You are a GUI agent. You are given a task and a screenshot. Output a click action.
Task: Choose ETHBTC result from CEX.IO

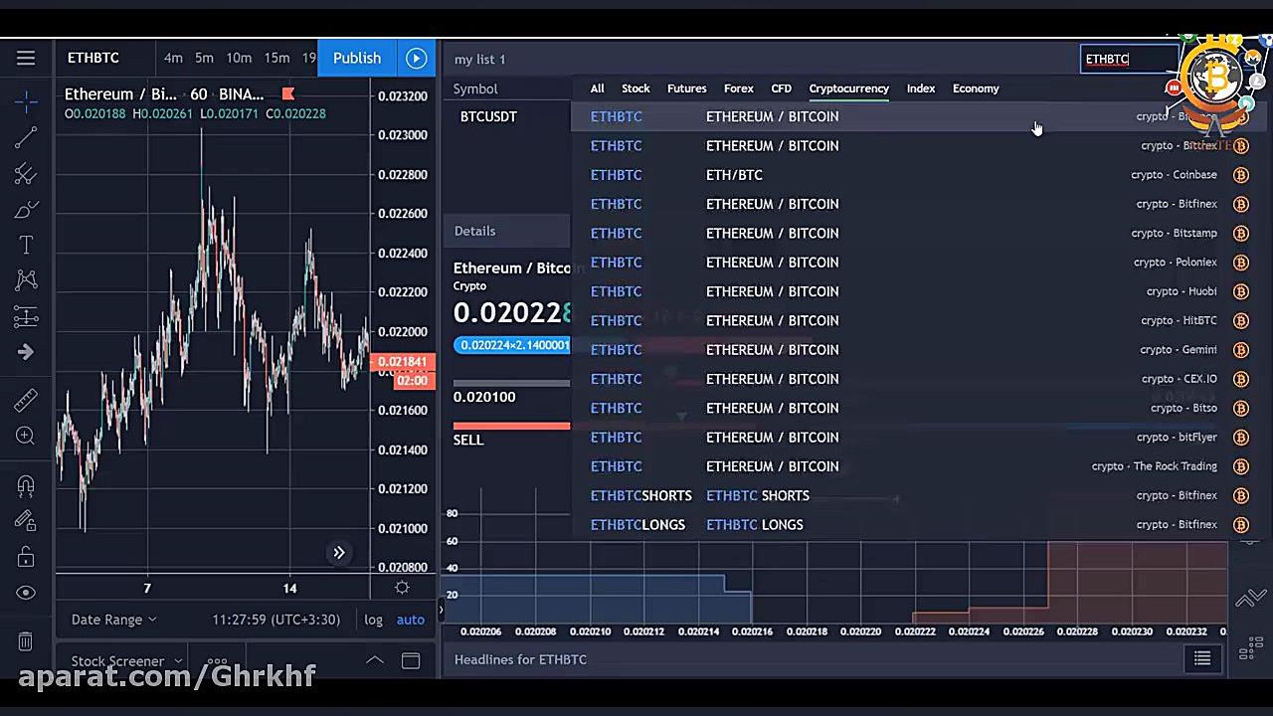(x=917, y=379)
